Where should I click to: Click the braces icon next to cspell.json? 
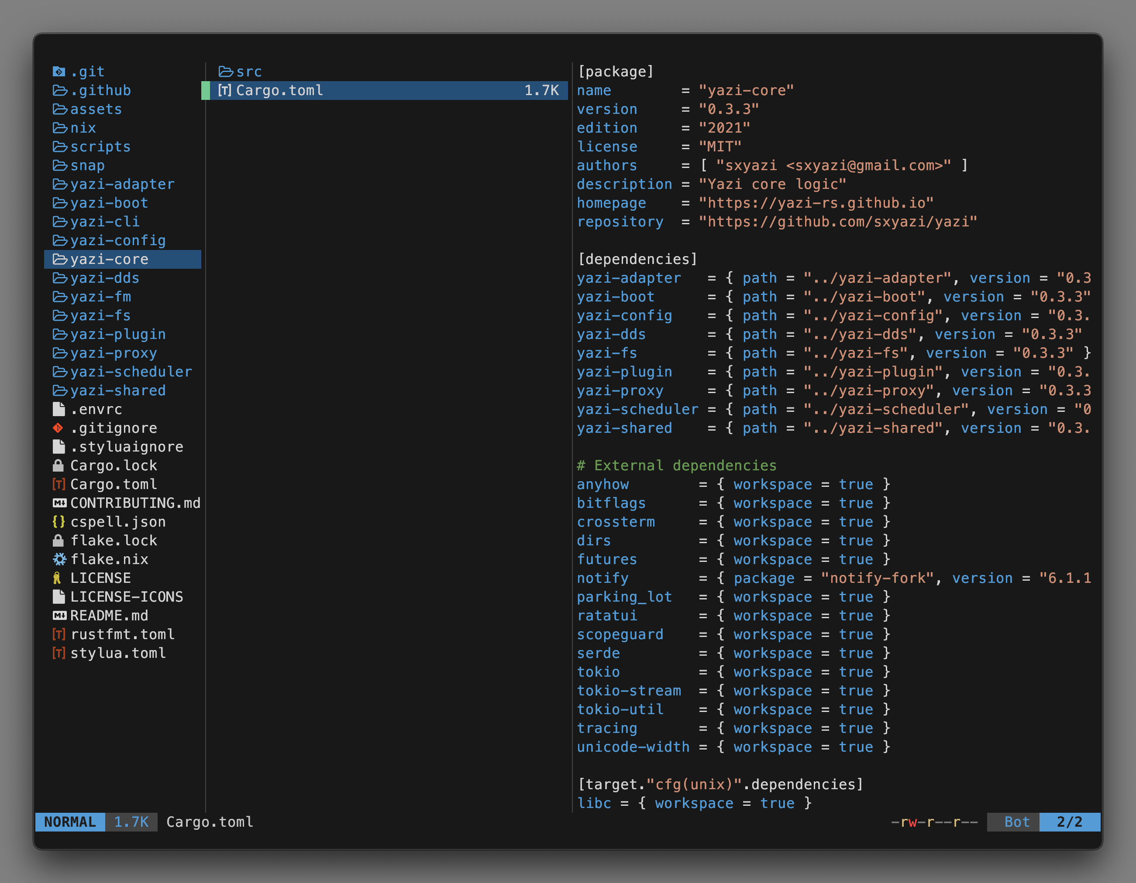(x=59, y=521)
